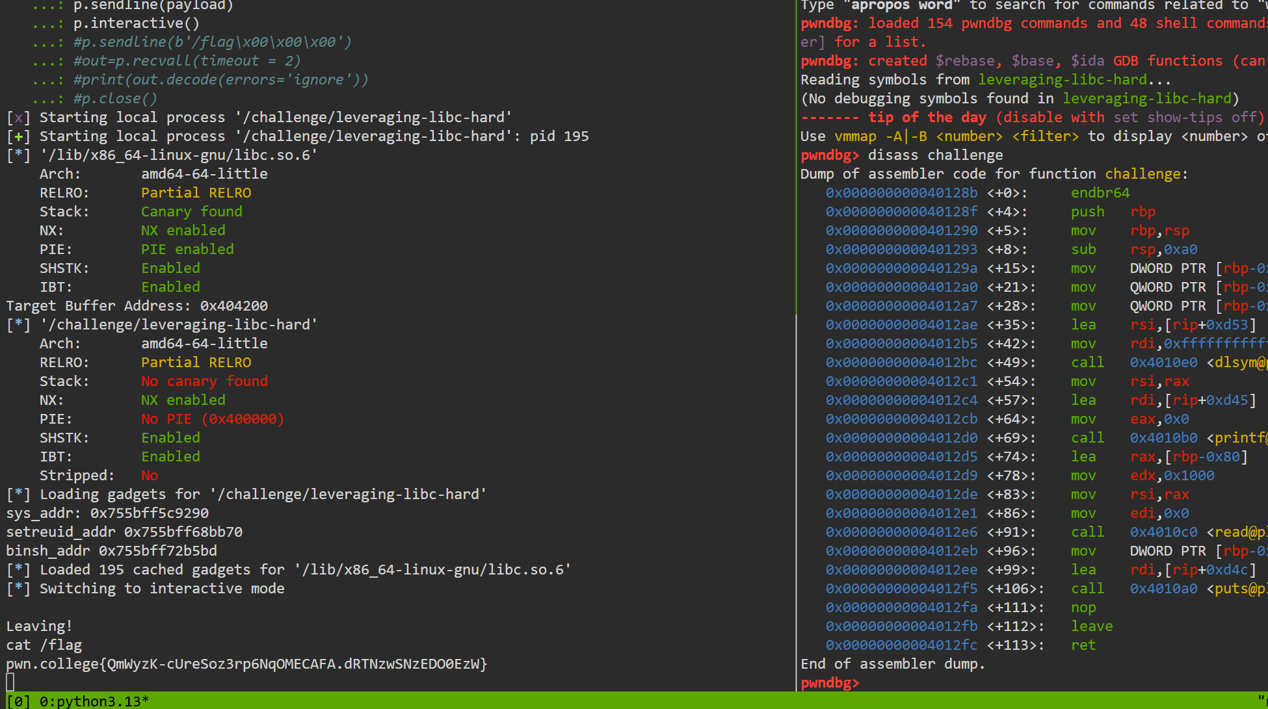1268x709 pixels.
Task: Click the 'endbr64' instruction
Action: tap(1100, 193)
